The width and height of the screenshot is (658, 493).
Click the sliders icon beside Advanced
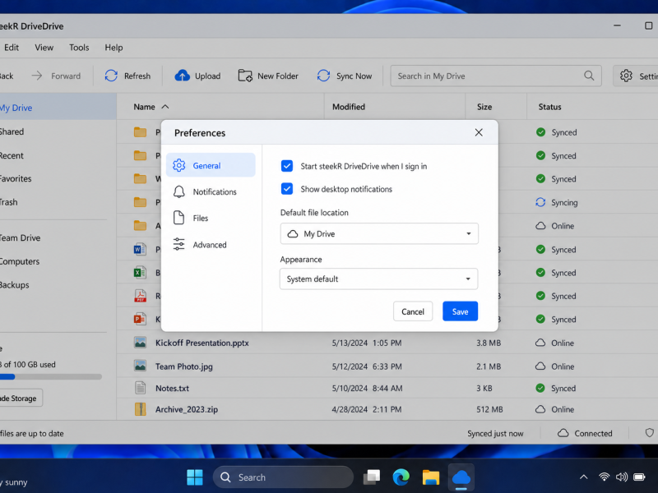[179, 244]
